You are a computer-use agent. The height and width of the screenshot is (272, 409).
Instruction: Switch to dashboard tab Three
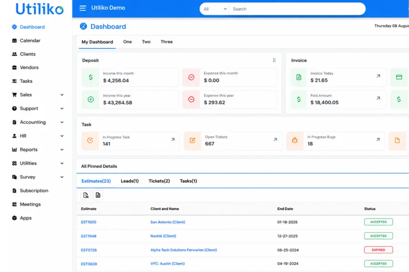(166, 42)
